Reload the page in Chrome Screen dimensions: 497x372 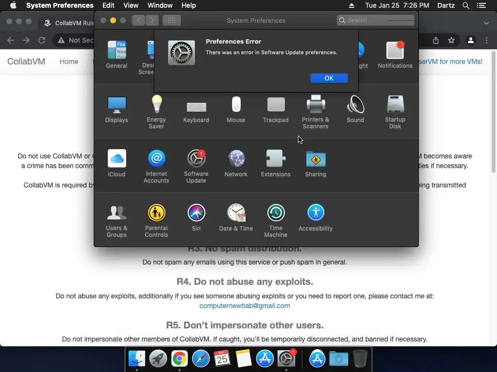coord(42,40)
